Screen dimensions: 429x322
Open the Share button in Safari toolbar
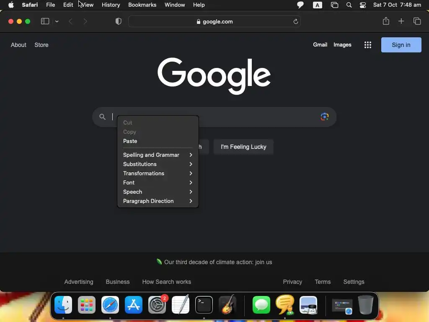[x=386, y=21]
